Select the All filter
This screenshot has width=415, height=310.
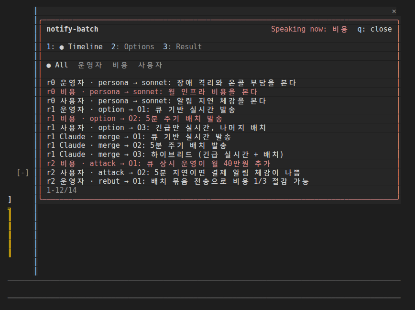click(x=57, y=65)
